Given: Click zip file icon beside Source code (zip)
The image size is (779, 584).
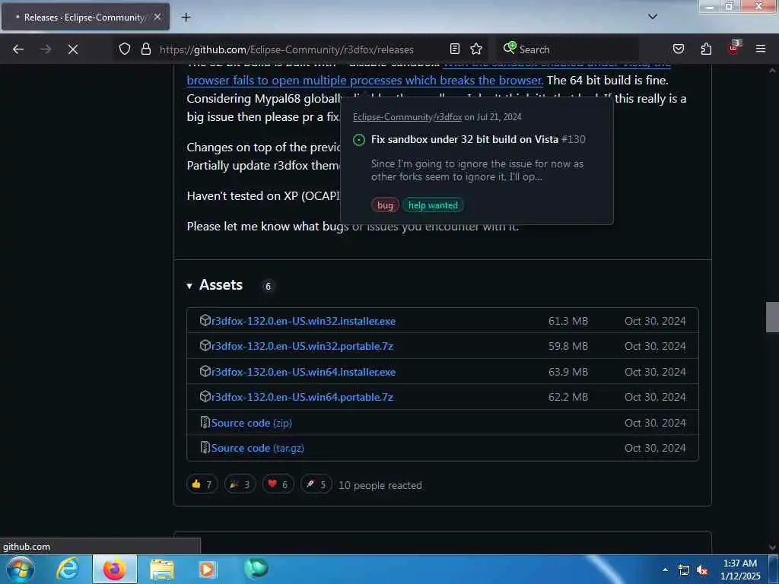Looking at the screenshot, I should 205,422.
